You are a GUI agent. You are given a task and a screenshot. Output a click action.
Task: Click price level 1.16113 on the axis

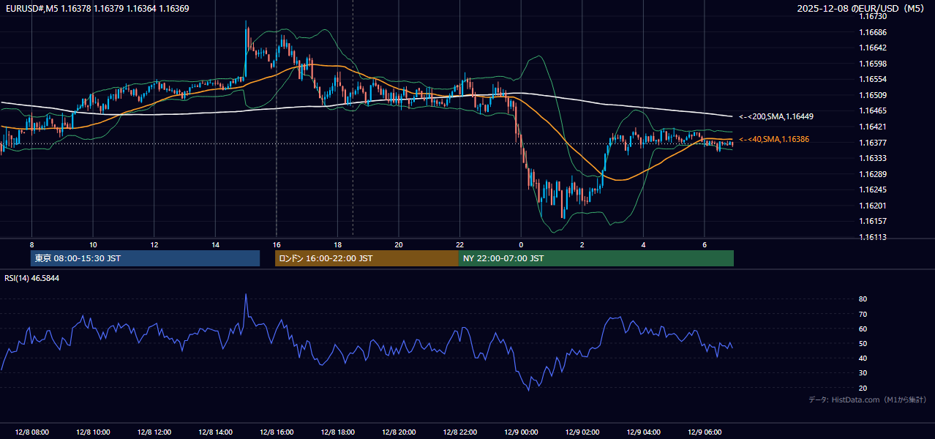(x=873, y=237)
